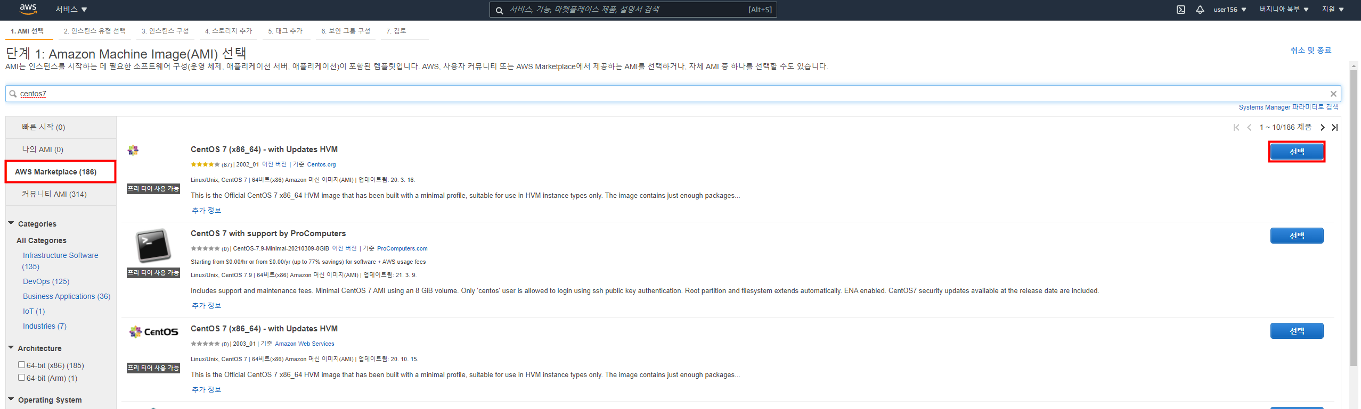The image size is (1361, 409).
Task: Click the AMI search magnifier icon
Action: pyautogui.click(x=13, y=94)
